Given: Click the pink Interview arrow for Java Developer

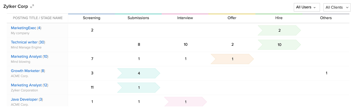Looking at the screenshot, I should [x=185, y=102].
